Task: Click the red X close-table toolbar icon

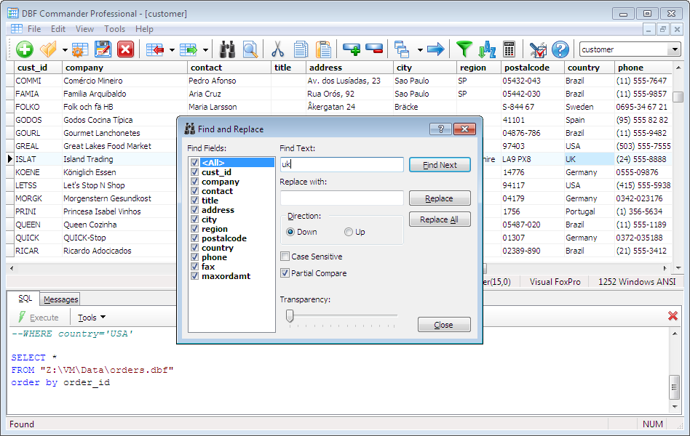Action: [x=125, y=49]
